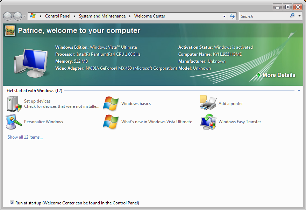Click the Model: Unknown text
Screen dimensions: 306x210
click(x=194, y=68)
